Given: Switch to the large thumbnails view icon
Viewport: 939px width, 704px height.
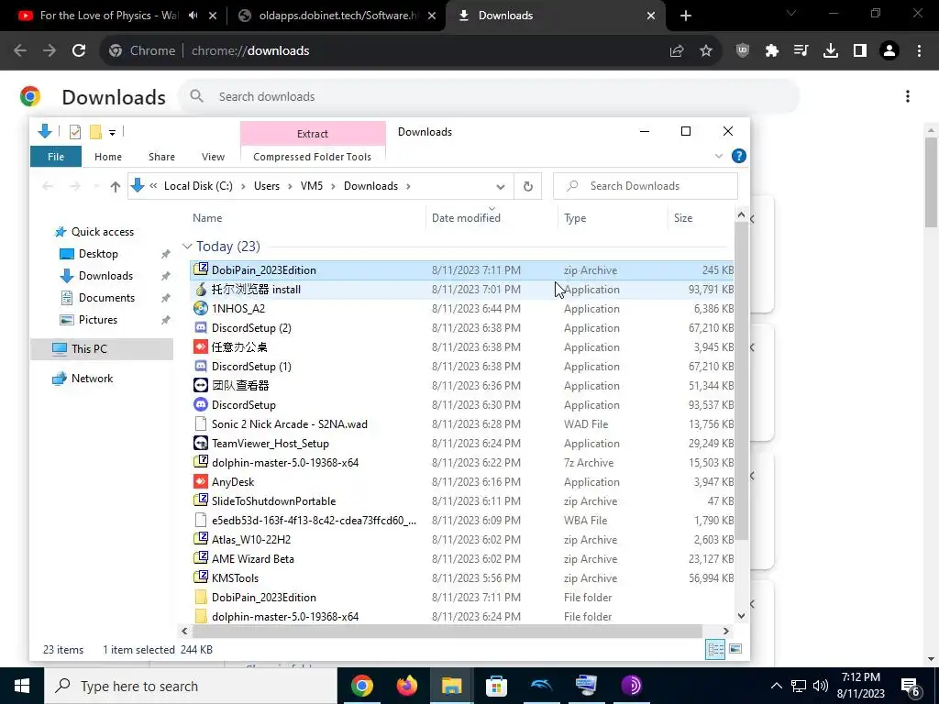Looking at the screenshot, I should coord(735,650).
